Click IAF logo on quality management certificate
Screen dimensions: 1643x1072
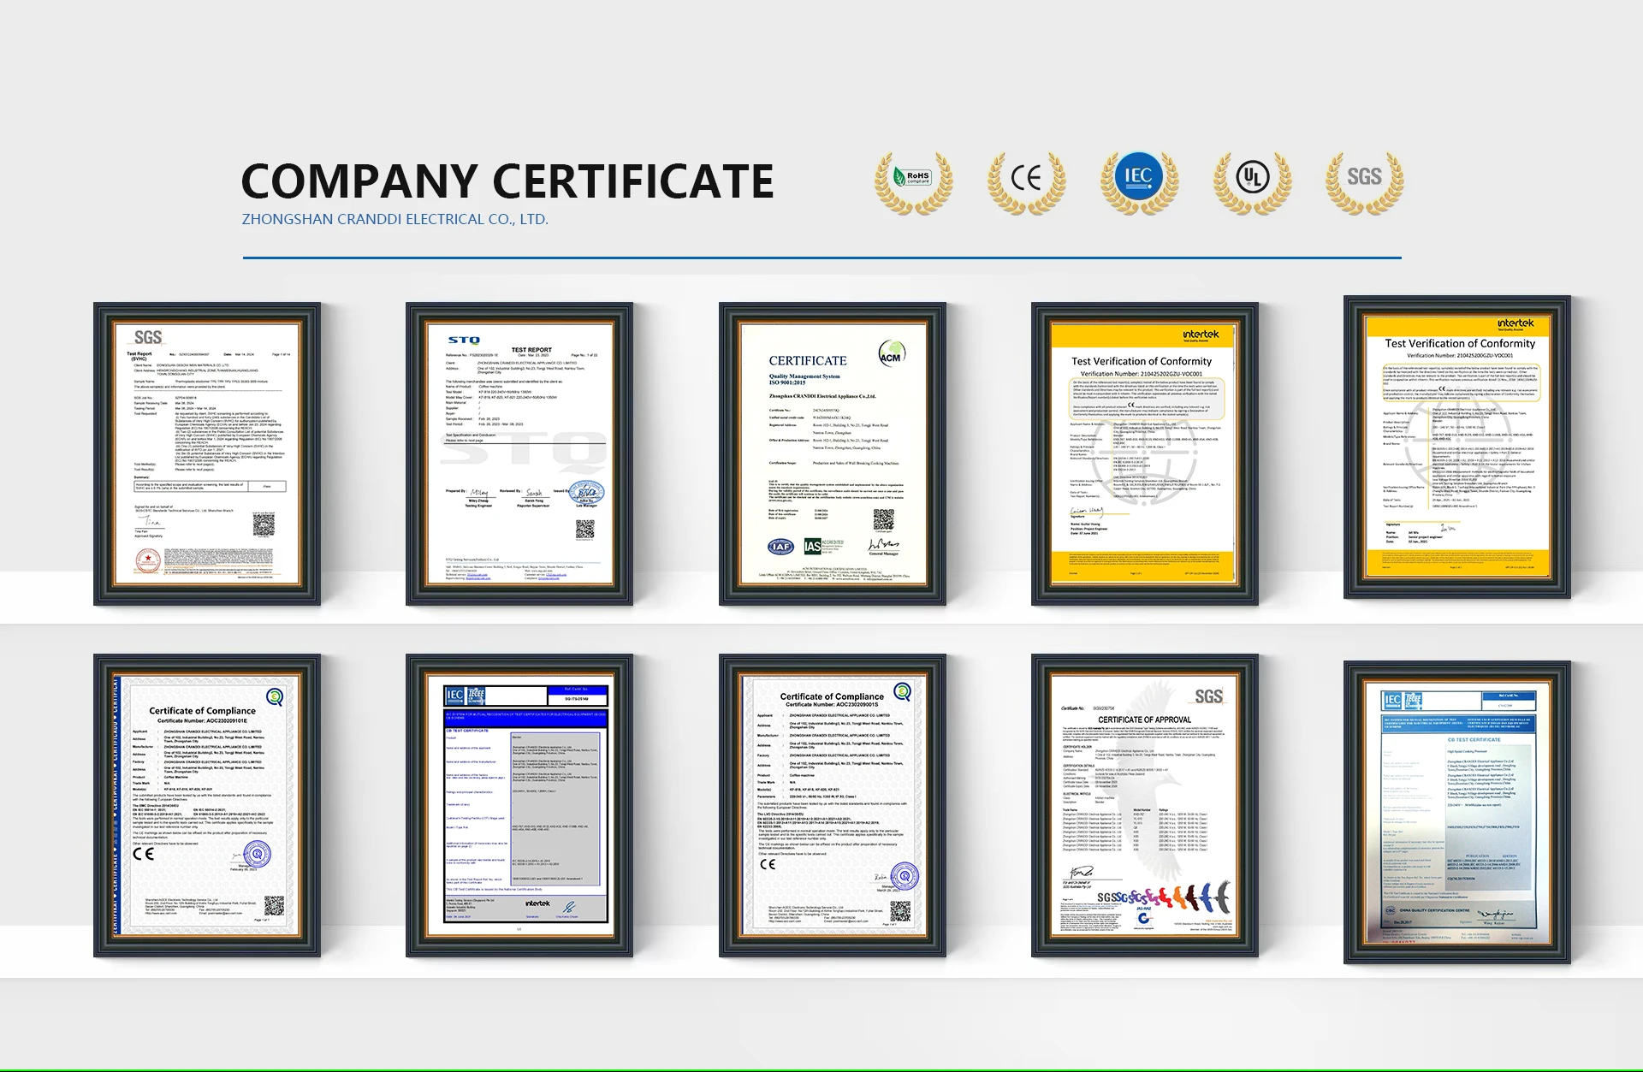pyautogui.click(x=780, y=547)
